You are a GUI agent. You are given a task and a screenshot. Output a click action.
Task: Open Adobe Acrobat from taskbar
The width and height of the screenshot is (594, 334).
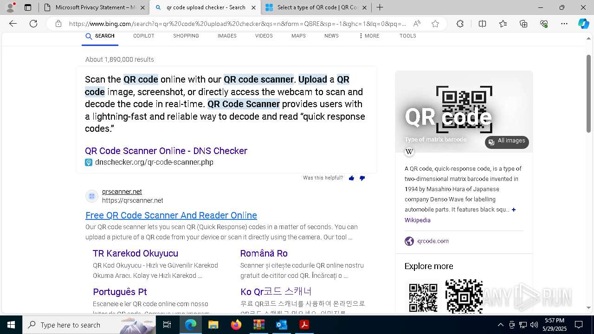pyautogui.click(x=304, y=325)
